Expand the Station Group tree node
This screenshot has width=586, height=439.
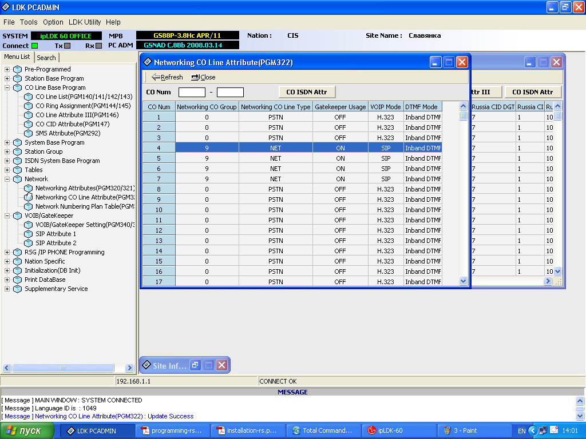point(7,151)
